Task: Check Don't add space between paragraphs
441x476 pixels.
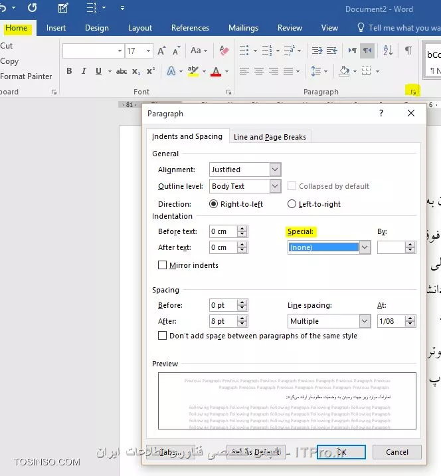Action: coord(162,336)
